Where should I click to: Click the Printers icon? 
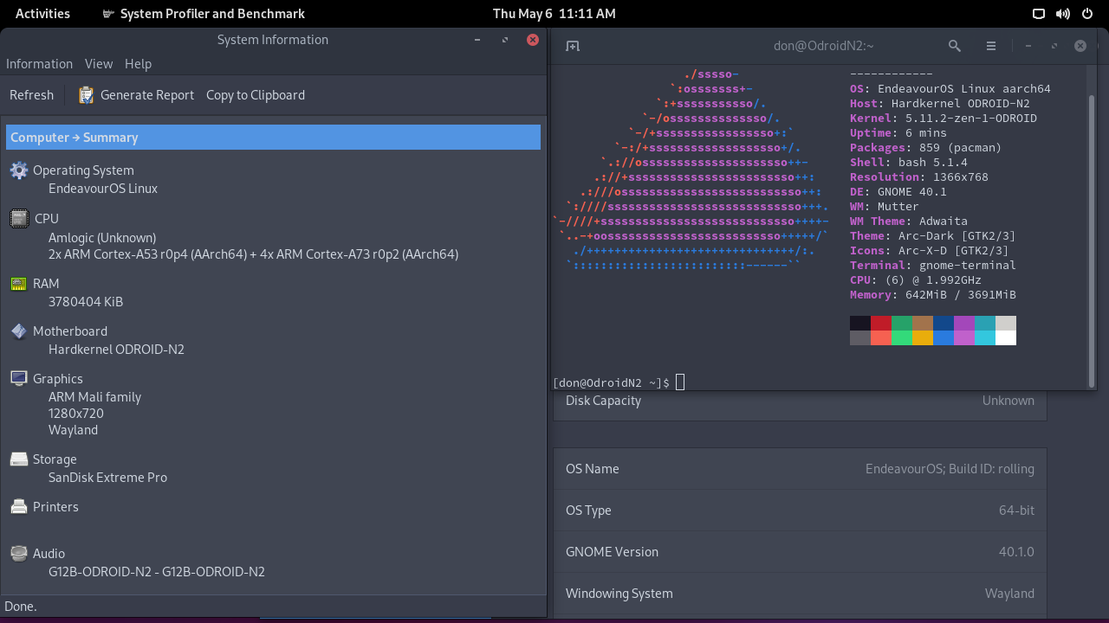(x=19, y=507)
